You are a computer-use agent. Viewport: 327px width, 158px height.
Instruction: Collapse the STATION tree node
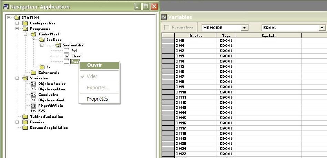click(9, 18)
